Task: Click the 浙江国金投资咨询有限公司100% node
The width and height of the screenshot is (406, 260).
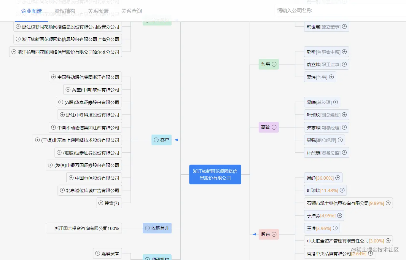Action: [x=84, y=228]
